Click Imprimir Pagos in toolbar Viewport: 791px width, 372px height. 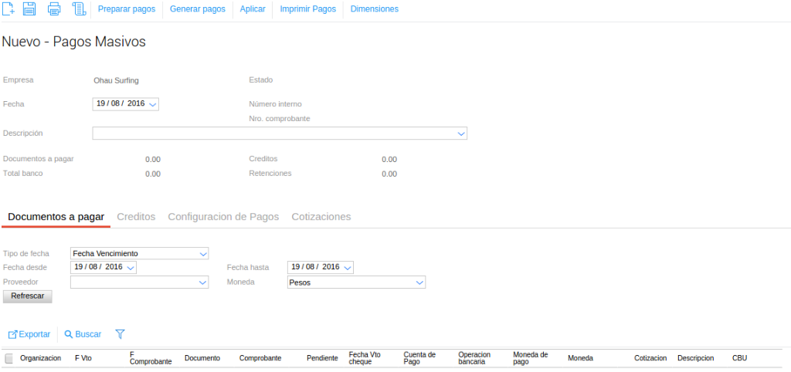coord(307,9)
